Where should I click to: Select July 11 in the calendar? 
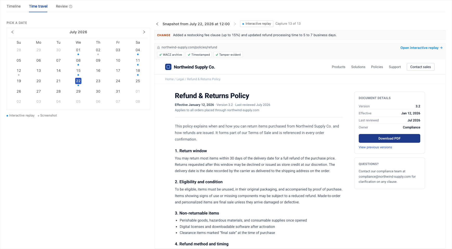coord(138,60)
